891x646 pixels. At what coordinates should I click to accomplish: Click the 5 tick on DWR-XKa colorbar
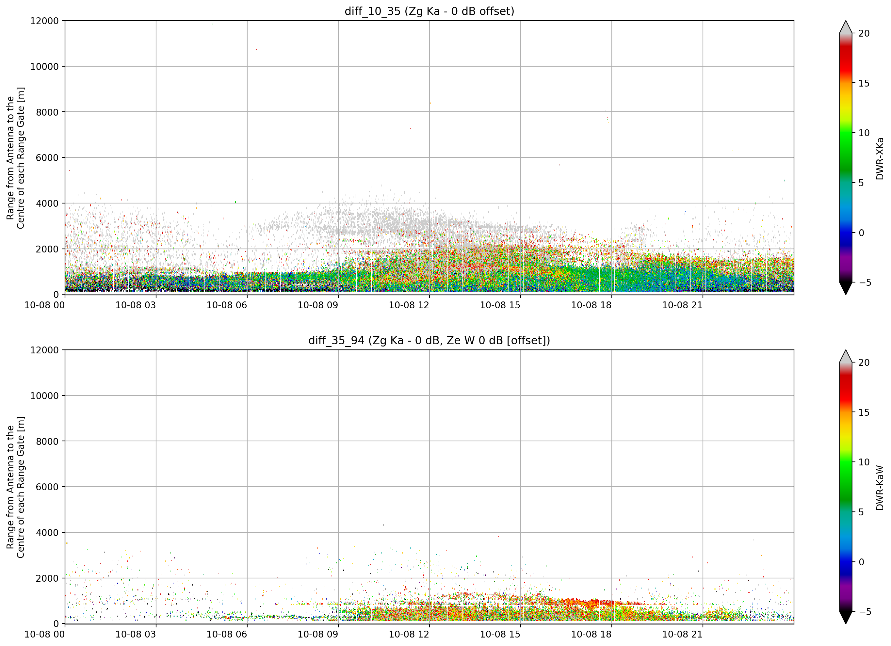pos(861,183)
